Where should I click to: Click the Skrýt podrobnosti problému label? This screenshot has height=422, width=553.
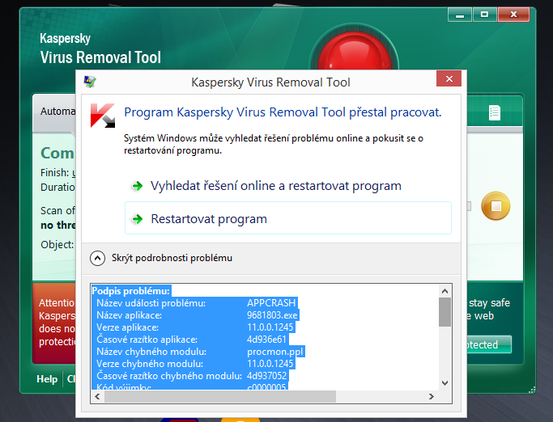[x=172, y=258]
